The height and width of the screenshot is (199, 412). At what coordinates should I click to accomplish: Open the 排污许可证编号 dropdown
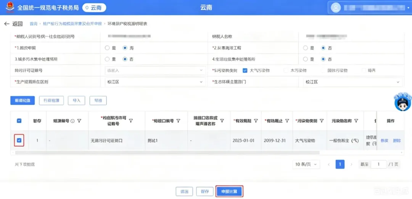tap(155, 70)
